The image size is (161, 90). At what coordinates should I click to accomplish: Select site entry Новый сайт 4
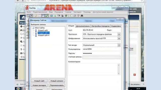pos(44,35)
